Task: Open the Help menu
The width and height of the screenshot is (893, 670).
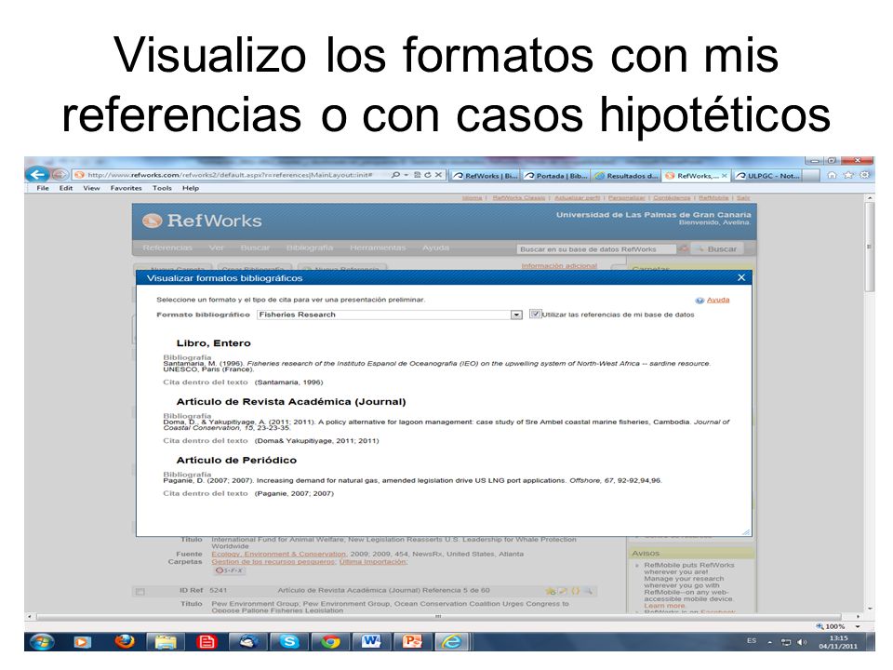Action: (190, 188)
